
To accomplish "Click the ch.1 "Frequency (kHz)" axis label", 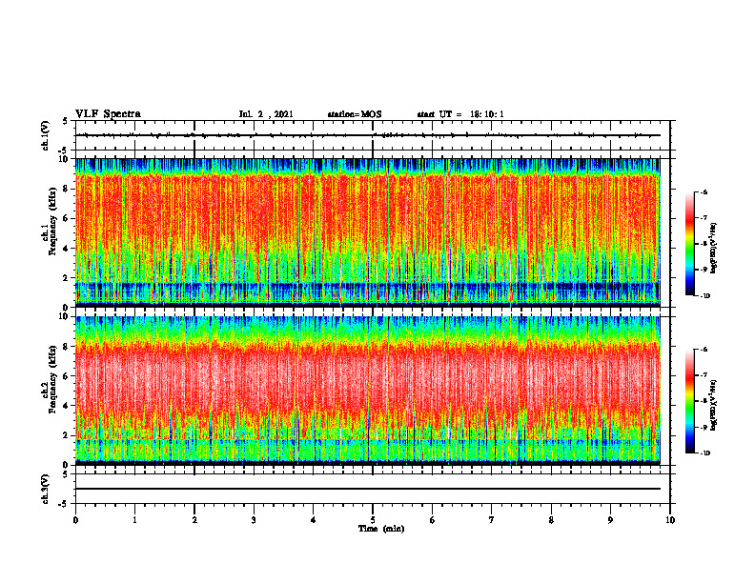I will [x=52, y=221].
